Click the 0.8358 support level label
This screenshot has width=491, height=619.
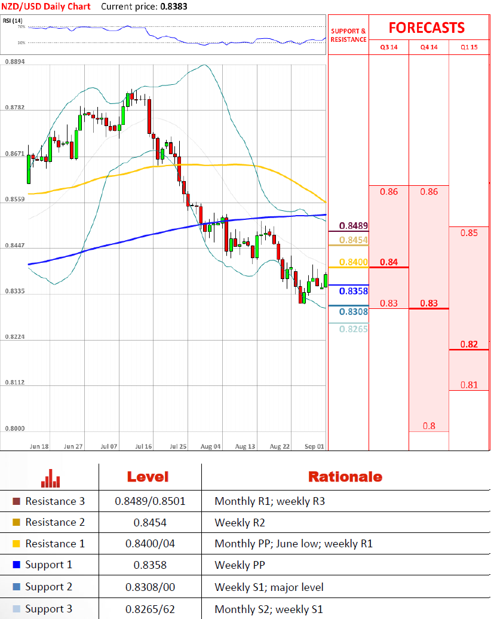point(354,291)
